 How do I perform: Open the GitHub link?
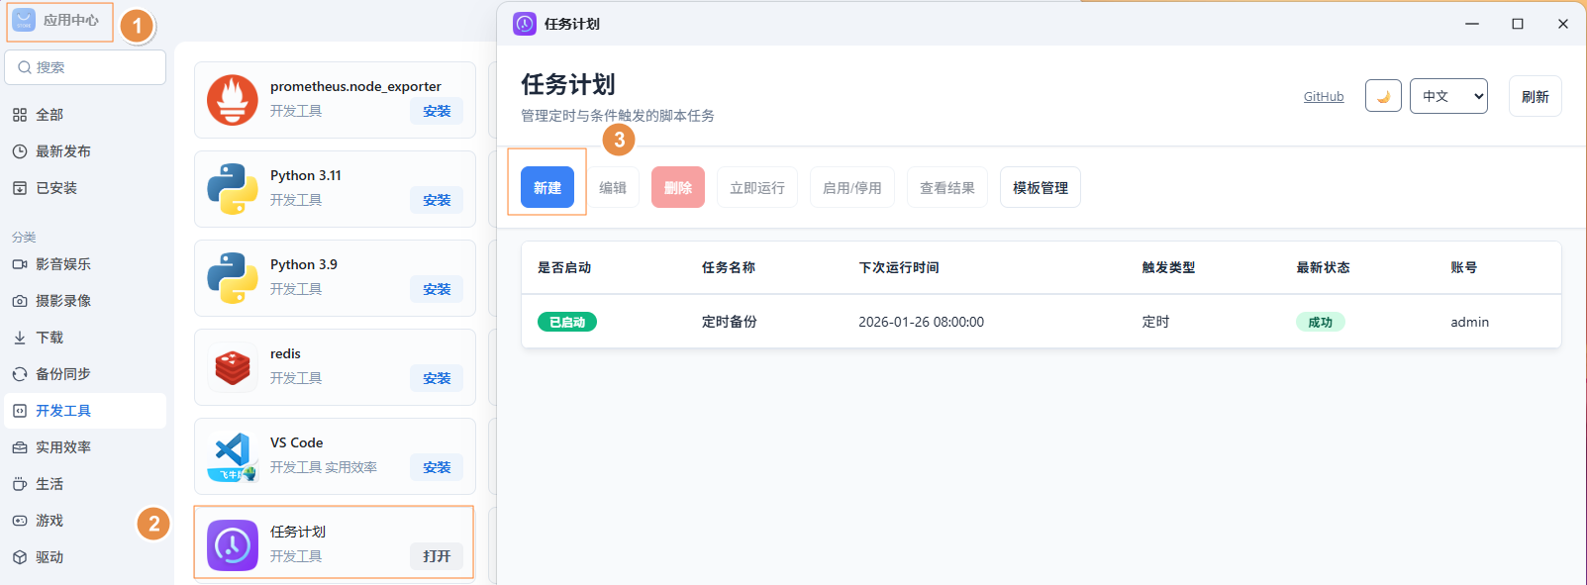(x=1324, y=96)
